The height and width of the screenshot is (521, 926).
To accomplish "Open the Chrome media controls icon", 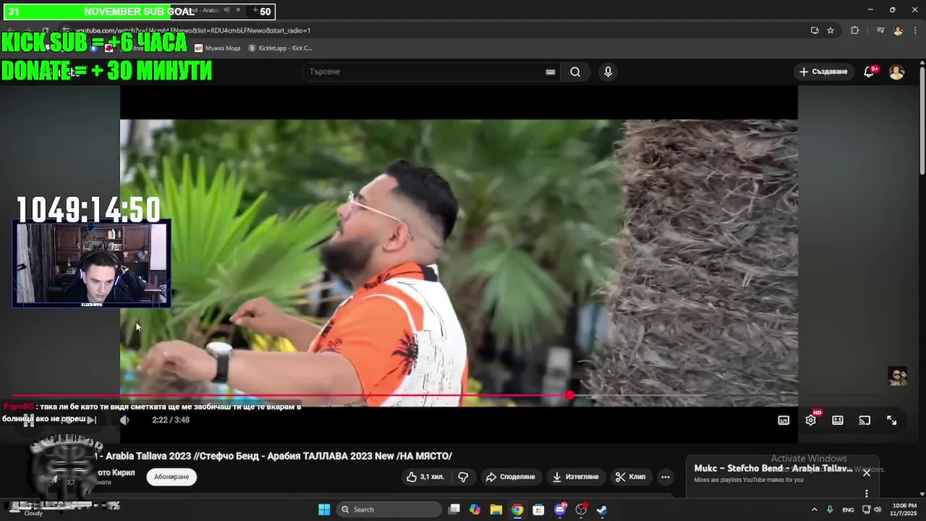I will coord(880,30).
